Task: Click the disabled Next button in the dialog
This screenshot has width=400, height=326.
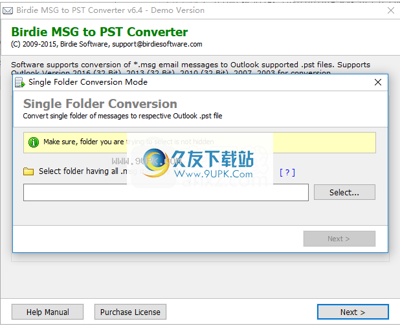Action: [339, 239]
